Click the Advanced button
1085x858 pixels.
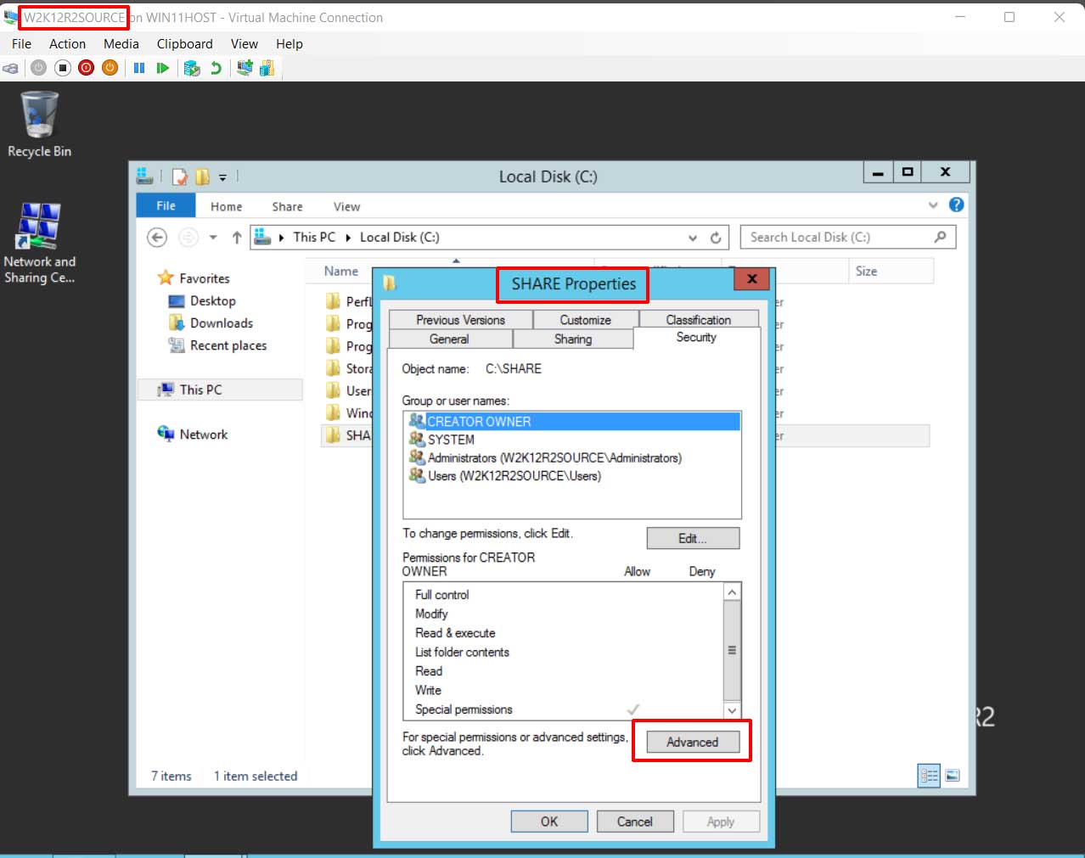(x=693, y=742)
